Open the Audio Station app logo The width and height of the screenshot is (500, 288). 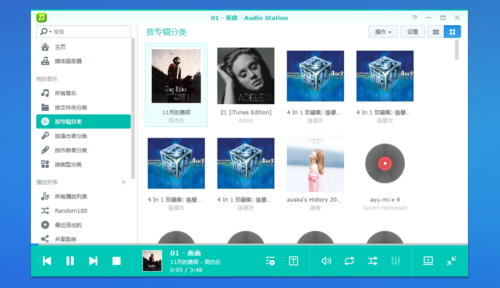[x=42, y=17]
